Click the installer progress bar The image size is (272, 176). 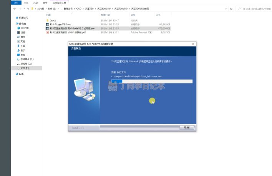tap(152, 81)
